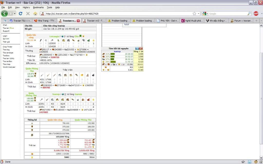The width and height of the screenshot is (263, 164).
Task: Open the Adblock Plus dropdown arrow
Action: (x=261, y=14)
